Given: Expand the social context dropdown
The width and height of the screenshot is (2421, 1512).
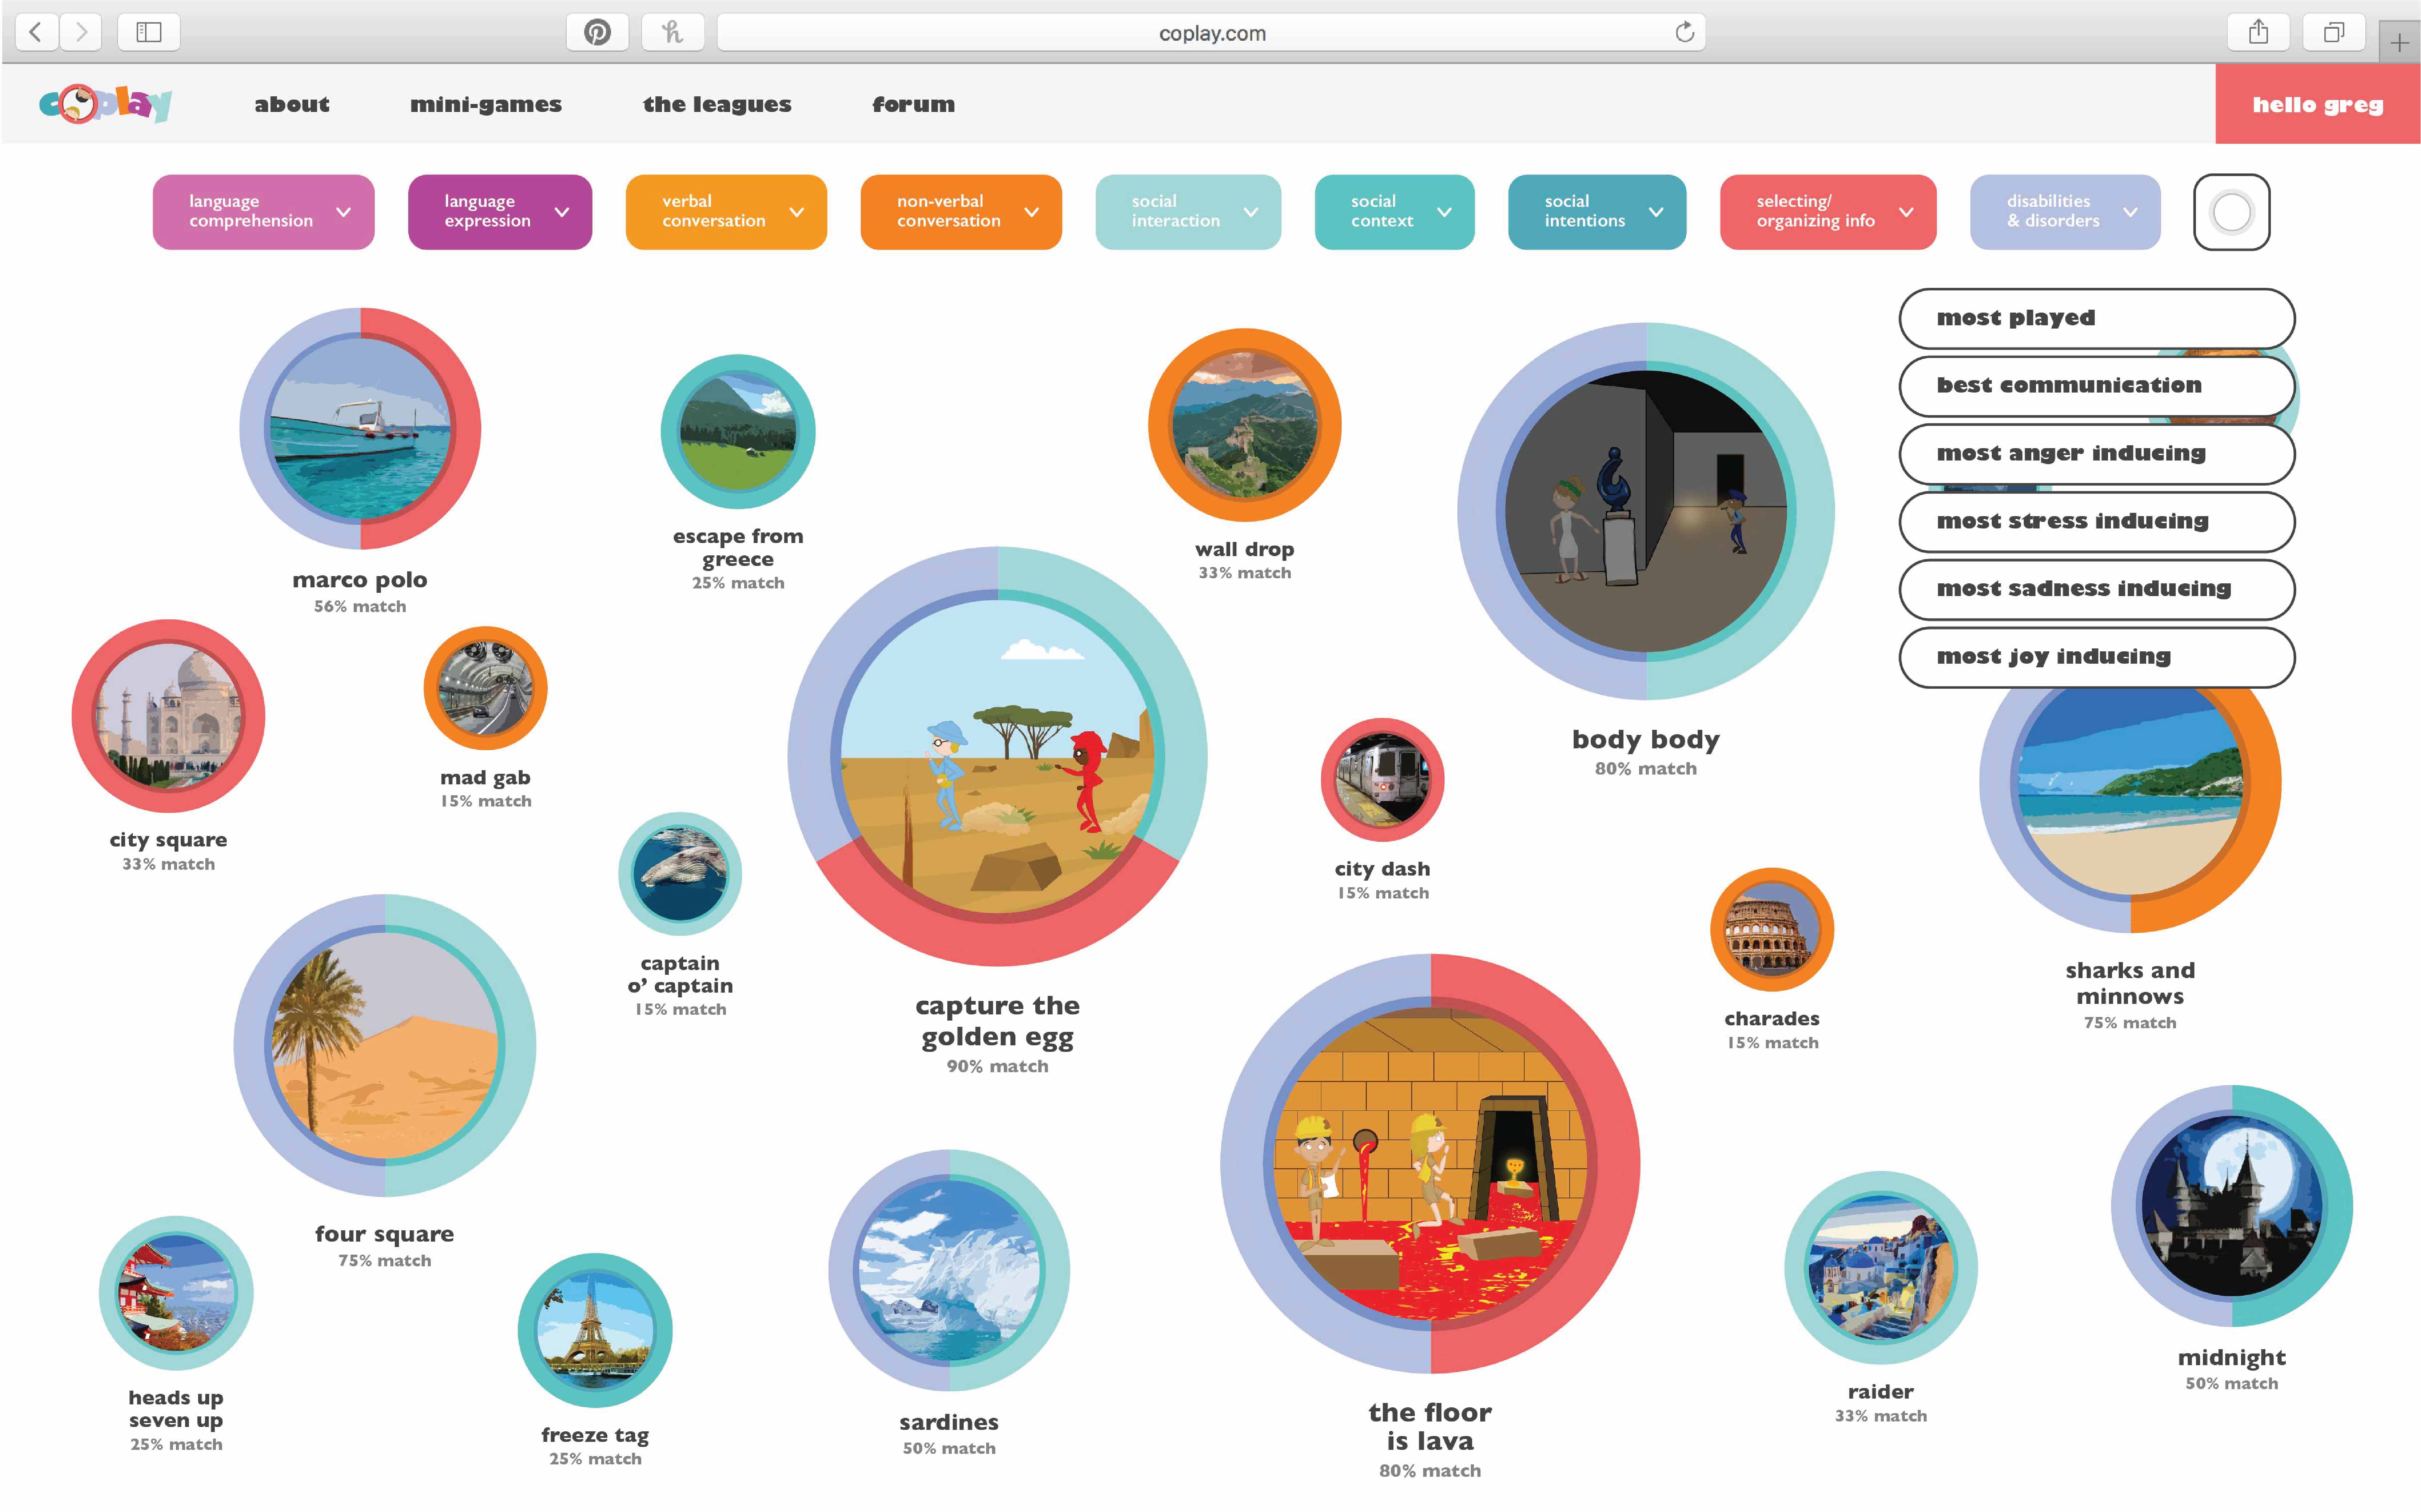Looking at the screenshot, I should click(1394, 212).
